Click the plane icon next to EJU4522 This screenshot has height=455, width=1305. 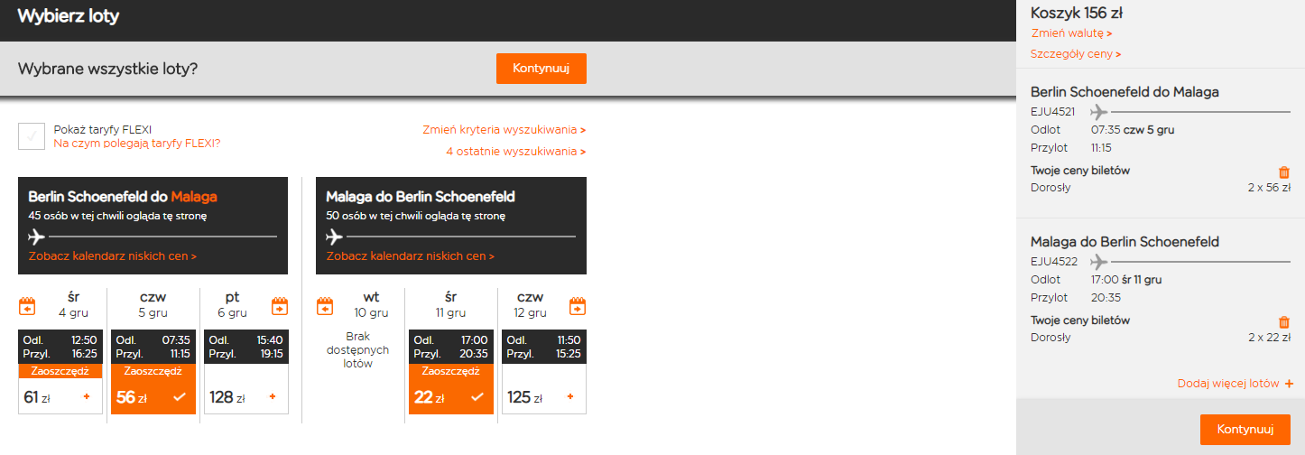coord(1098,262)
